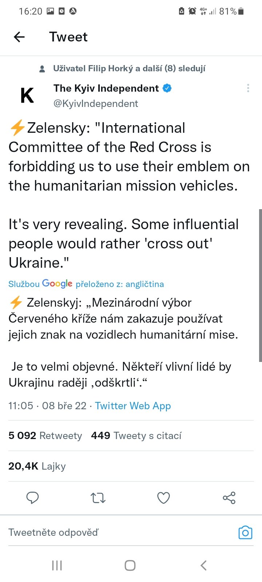Tap the Android system back chevron
Screen dimensions: 262x582
[204, 565]
